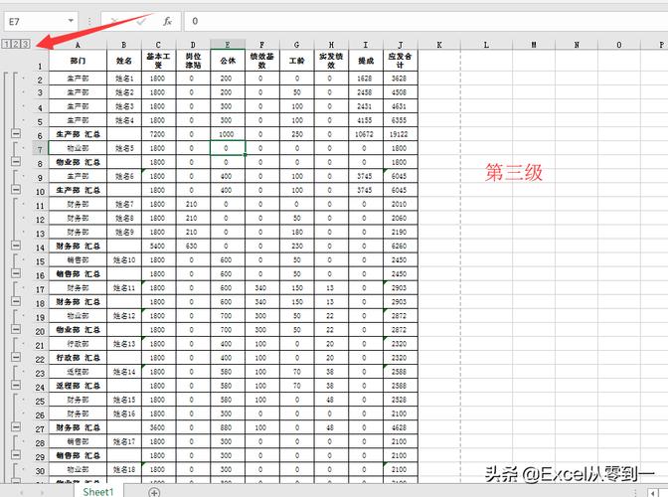Collapse the group at row 6 生产部 汇总
Screen dimensions: 668x497
coord(16,134)
